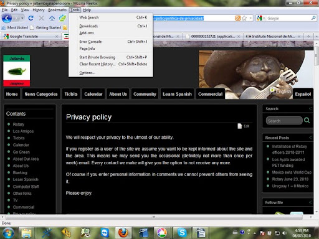Close the 0000000152721 application tab
This screenshot has height=239, width=319.
pyautogui.click(x=239, y=37)
